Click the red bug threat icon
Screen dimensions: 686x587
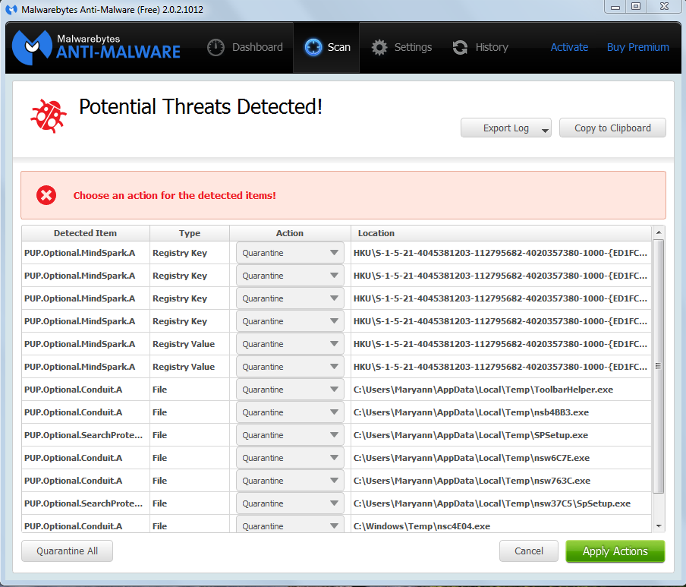point(48,116)
